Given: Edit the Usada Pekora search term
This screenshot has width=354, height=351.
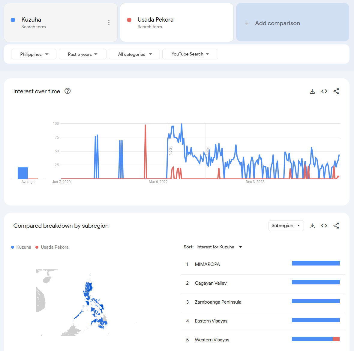Looking at the screenshot, I should [155, 20].
